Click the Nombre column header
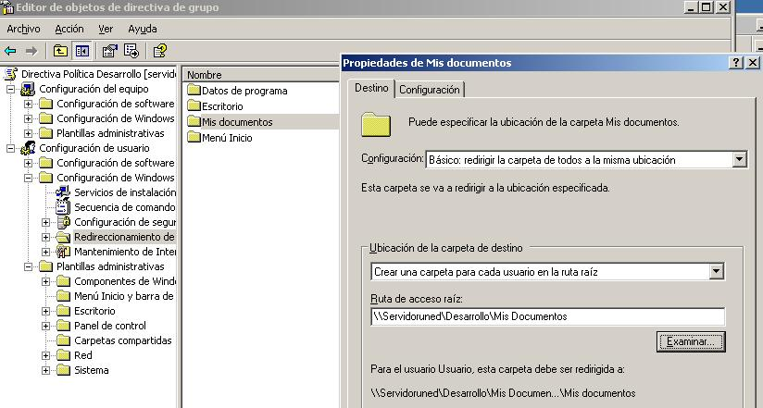Image resolution: width=763 pixels, height=408 pixels. tap(261, 74)
